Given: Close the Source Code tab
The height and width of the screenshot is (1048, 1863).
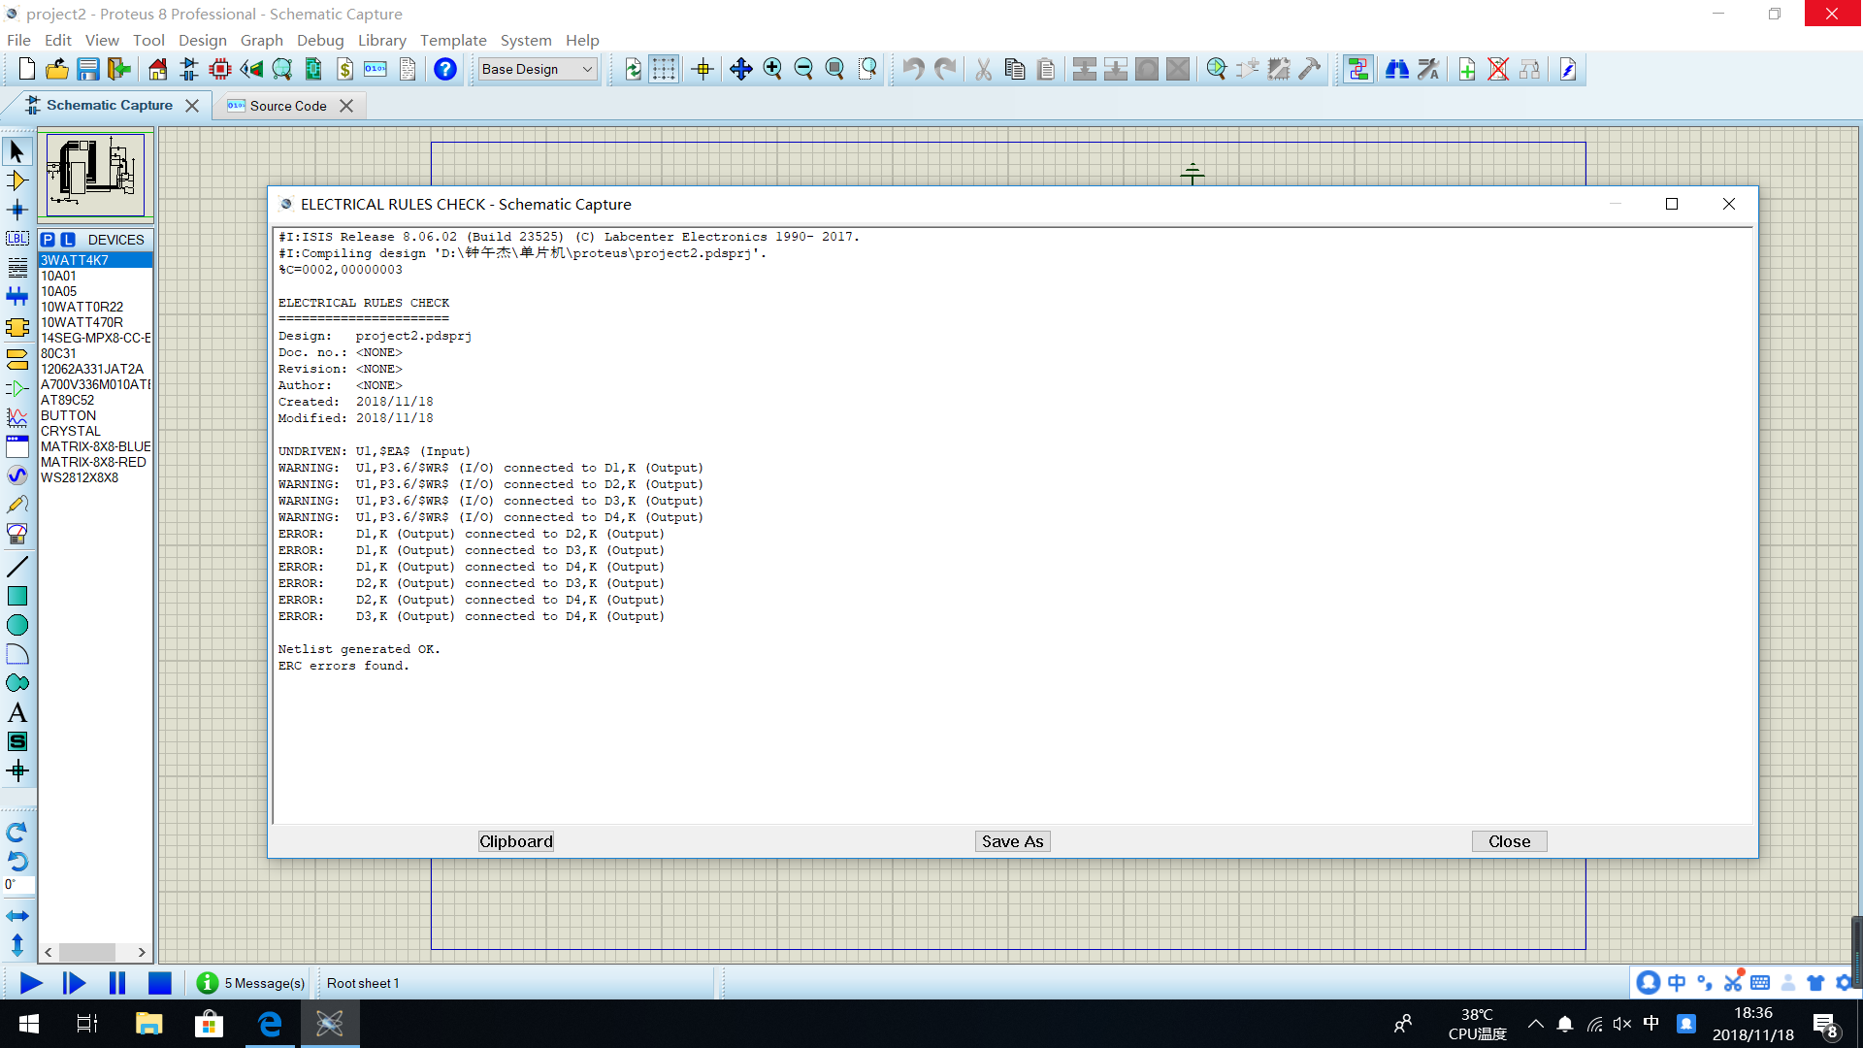Looking at the screenshot, I should coord(346,106).
